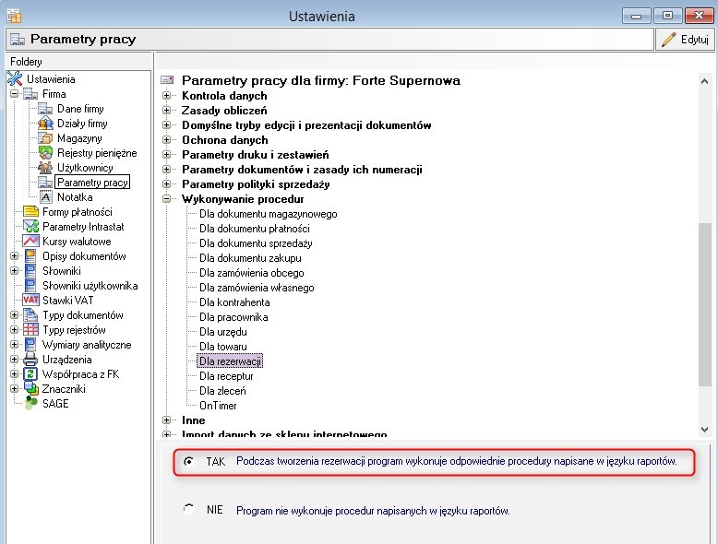Click the Notatka letter icon

[45, 197]
